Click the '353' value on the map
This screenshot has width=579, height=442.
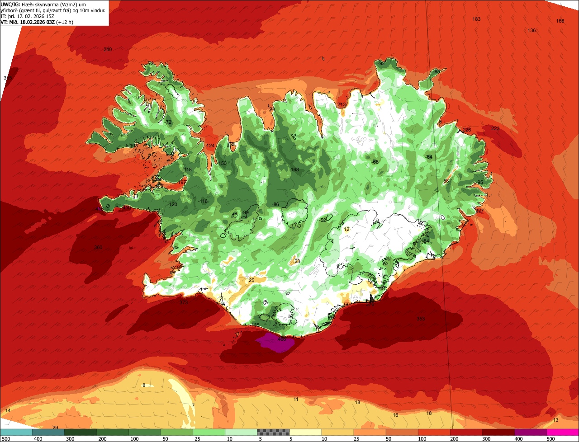point(421,319)
